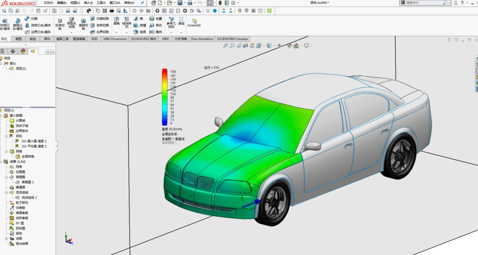Image resolution: width=478 pixels, height=255 pixels.
Task: Pin the menu bar with pushpin
Action: (x=143, y=3)
